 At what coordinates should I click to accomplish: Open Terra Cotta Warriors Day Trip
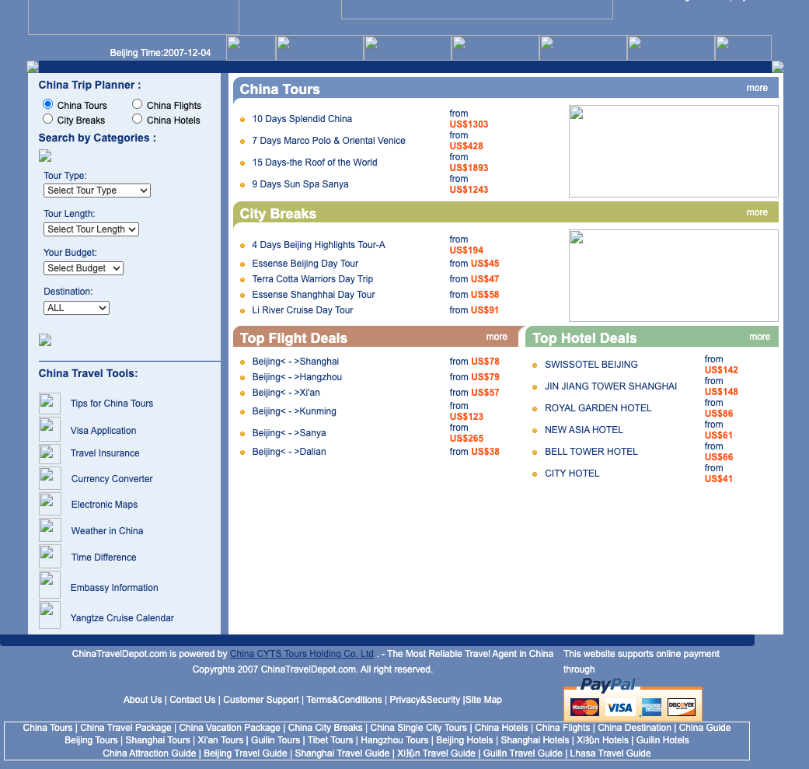(312, 278)
